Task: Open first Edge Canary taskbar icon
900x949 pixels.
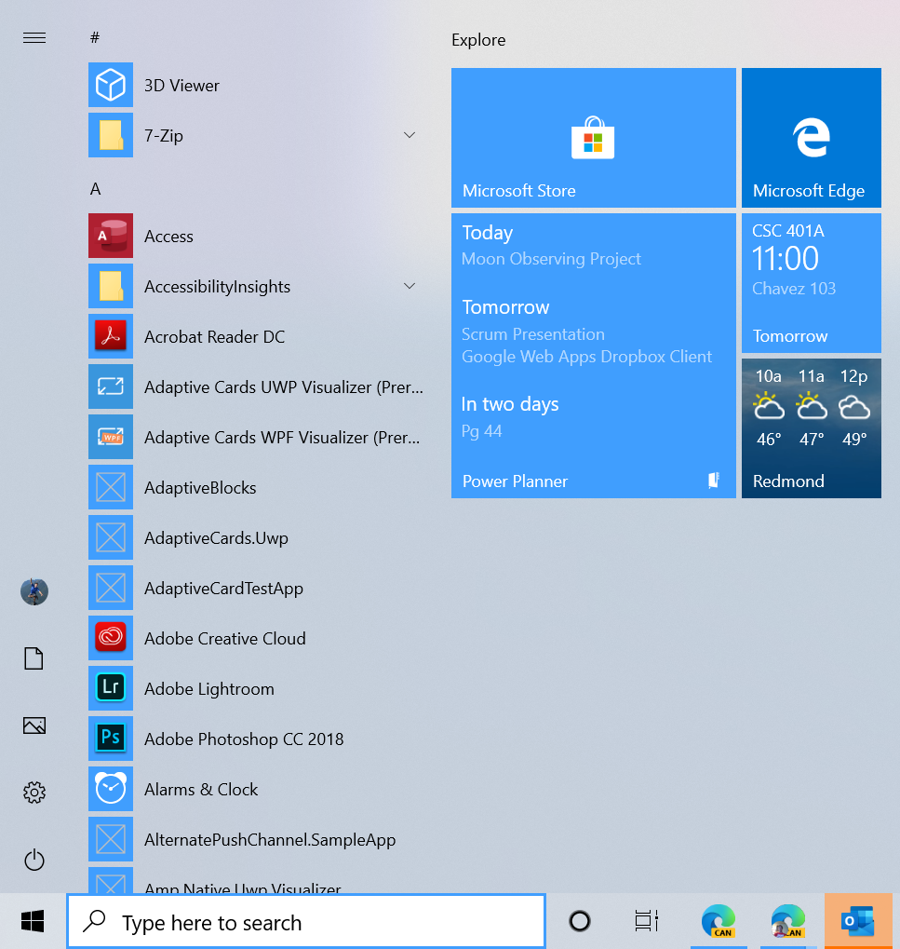Action: [x=719, y=921]
